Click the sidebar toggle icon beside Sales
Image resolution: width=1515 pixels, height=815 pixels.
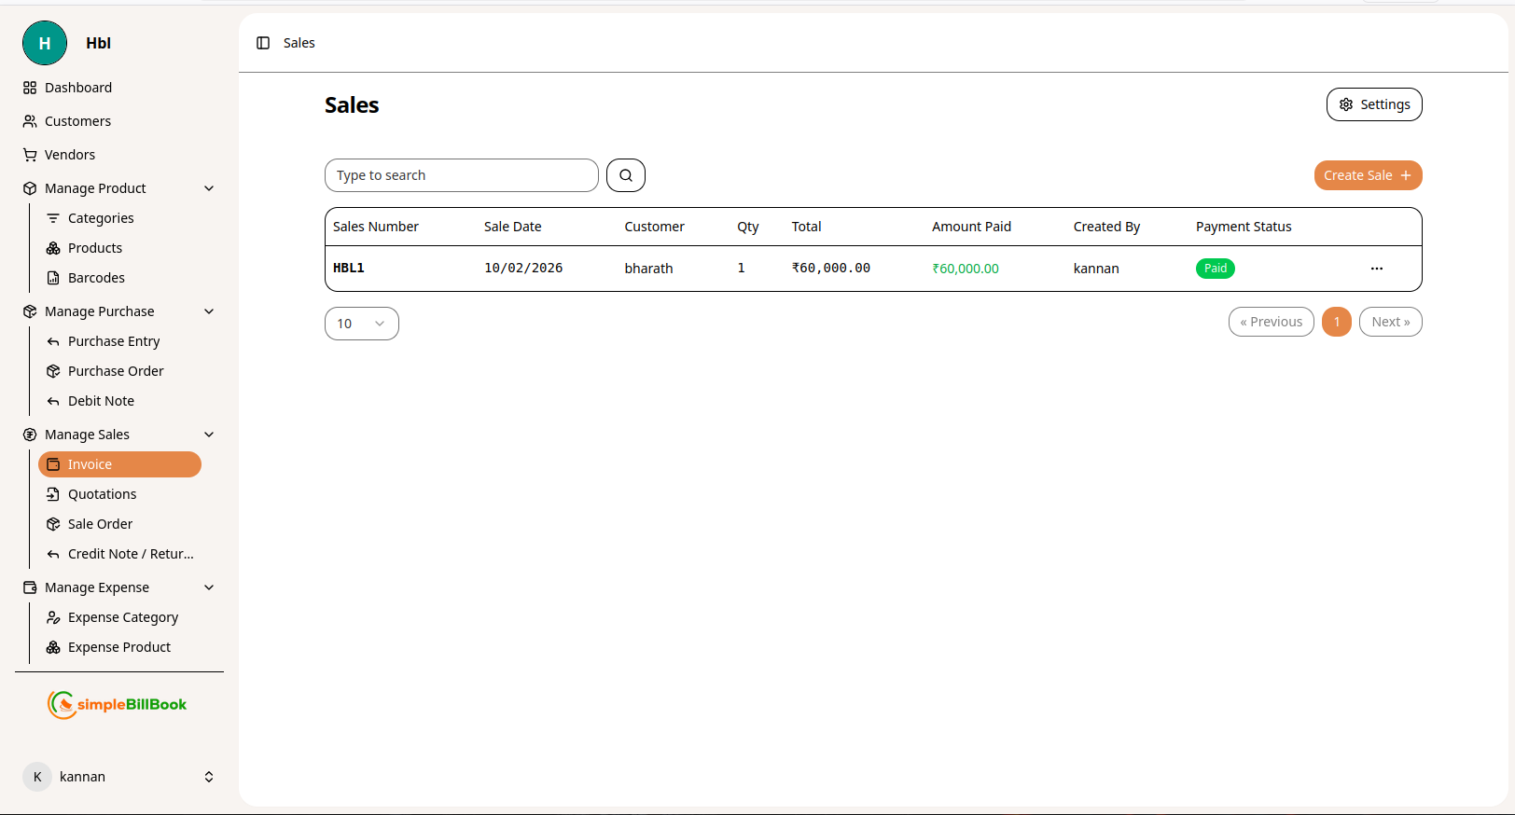(x=263, y=43)
